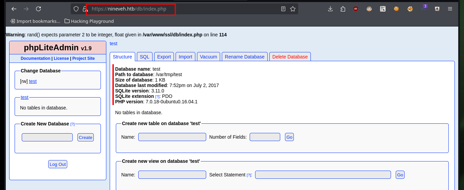464x190 pixels.
Task: Open the QR code extension
Action: [x=383, y=9]
